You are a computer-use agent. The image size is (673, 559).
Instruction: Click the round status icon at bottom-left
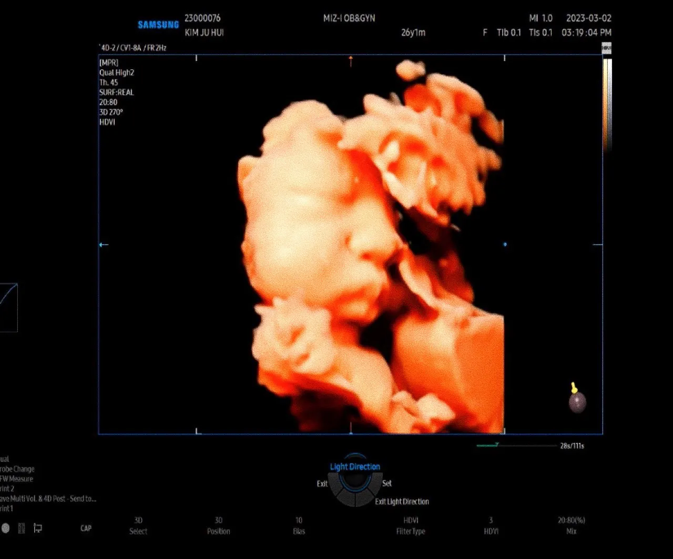5,528
